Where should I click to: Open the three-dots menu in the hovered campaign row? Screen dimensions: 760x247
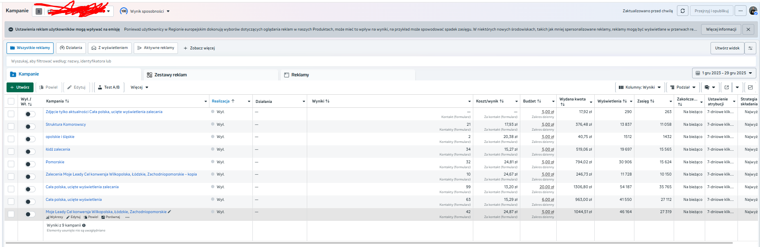click(x=127, y=217)
